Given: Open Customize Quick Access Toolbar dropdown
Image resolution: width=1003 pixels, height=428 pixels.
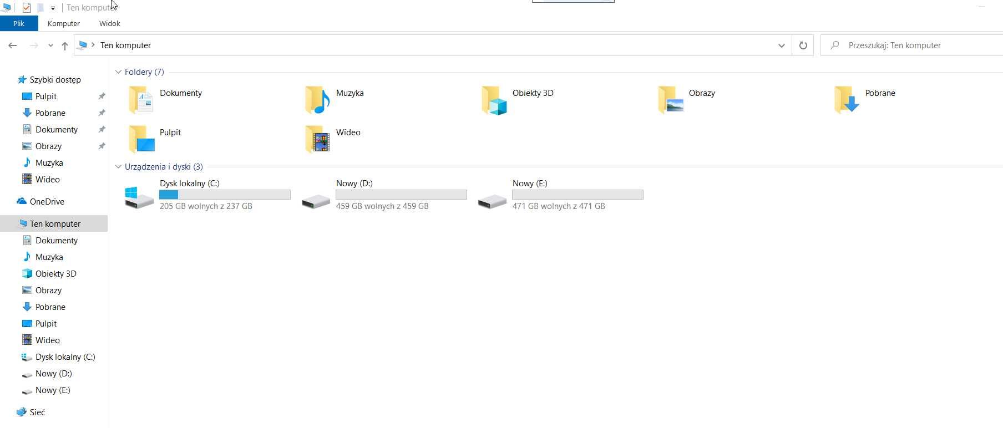Looking at the screenshot, I should point(53,8).
